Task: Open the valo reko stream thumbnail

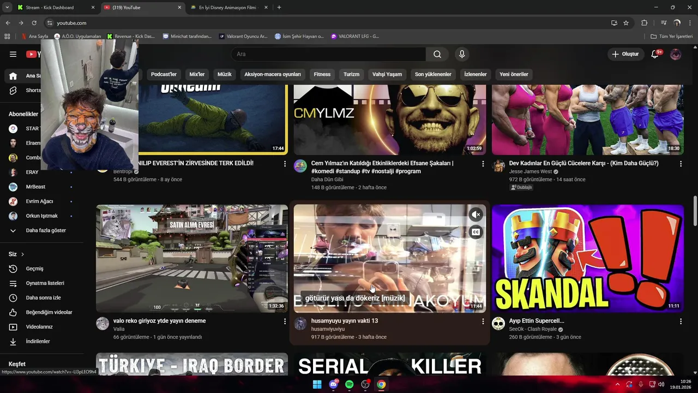Action: coord(192,258)
